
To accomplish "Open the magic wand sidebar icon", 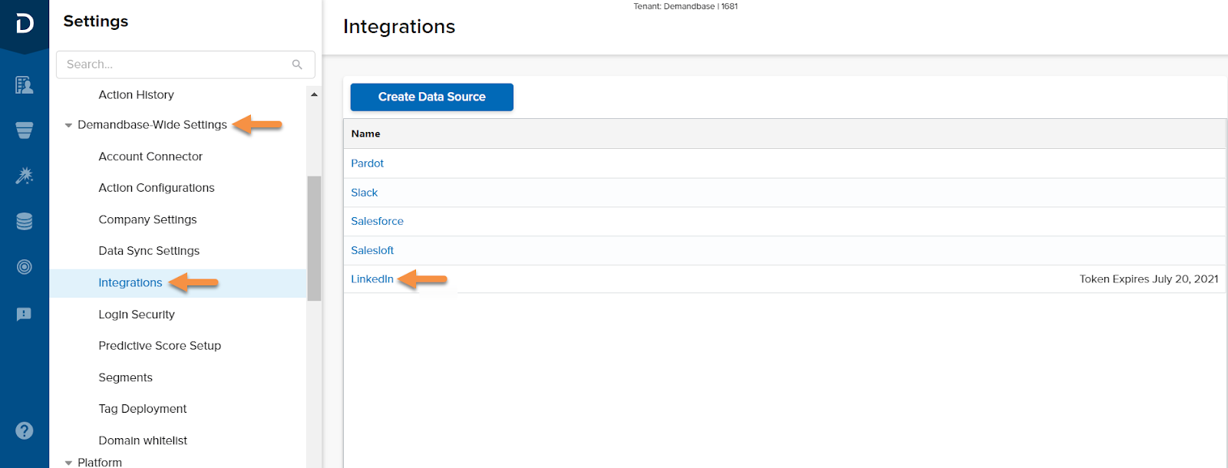I will coord(25,176).
